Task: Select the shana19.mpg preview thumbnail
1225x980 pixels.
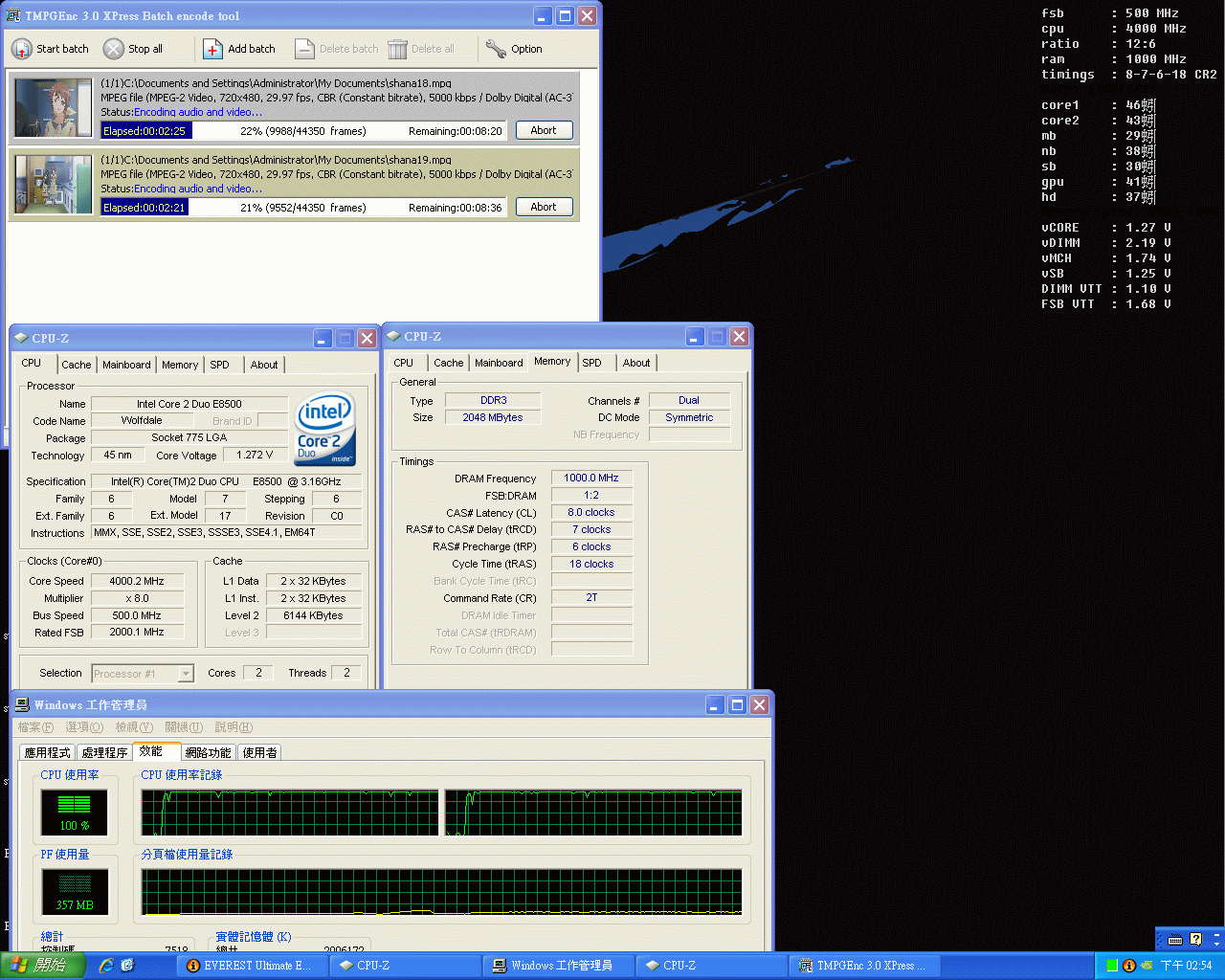Action: coord(54,185)
